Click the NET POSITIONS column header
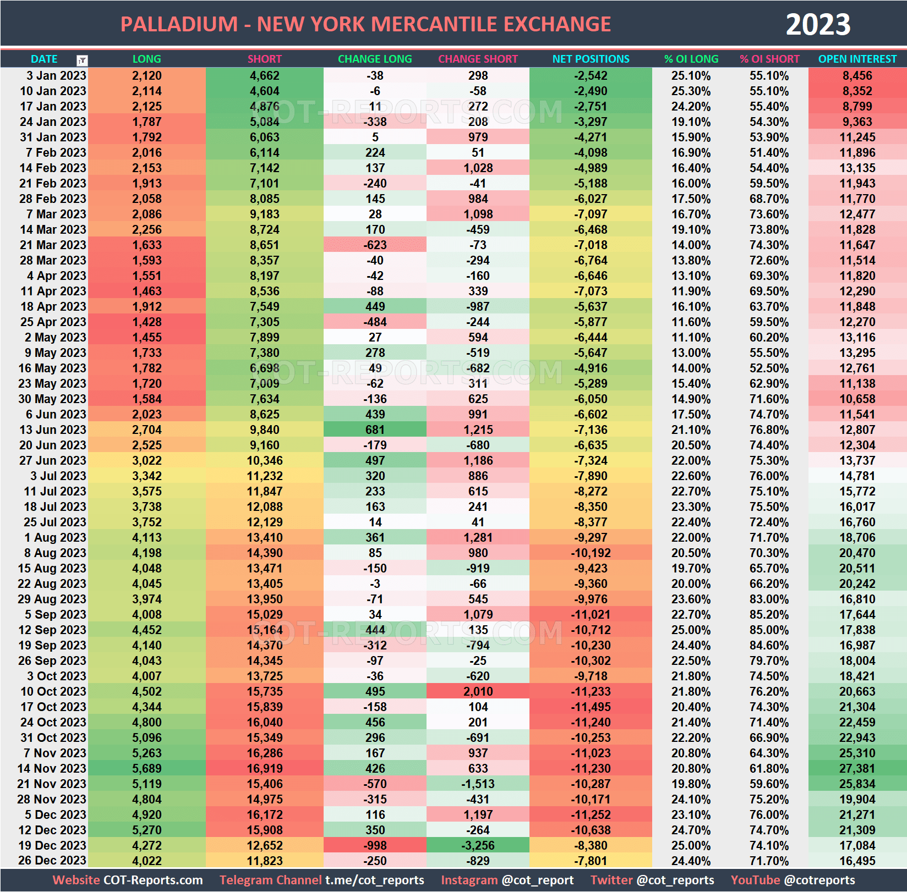This screenshot has width=907, height=892. (590, 59)
